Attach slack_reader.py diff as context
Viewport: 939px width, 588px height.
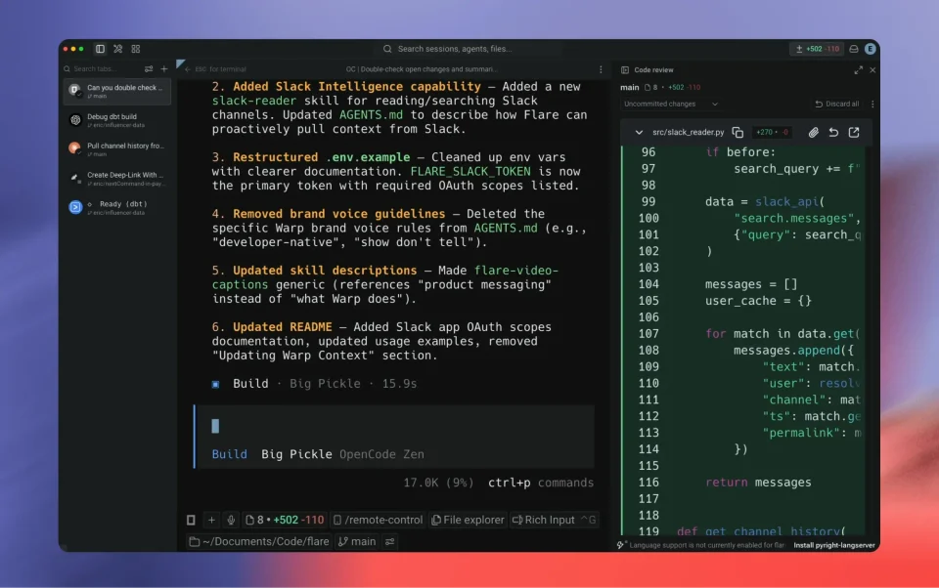[x=813, y=132]
